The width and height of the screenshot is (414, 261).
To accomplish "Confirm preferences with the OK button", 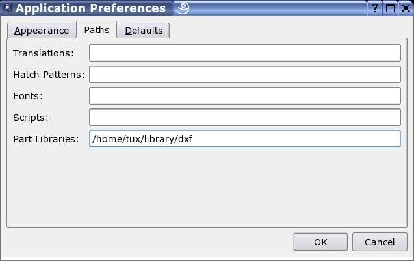I will point(320,242).
